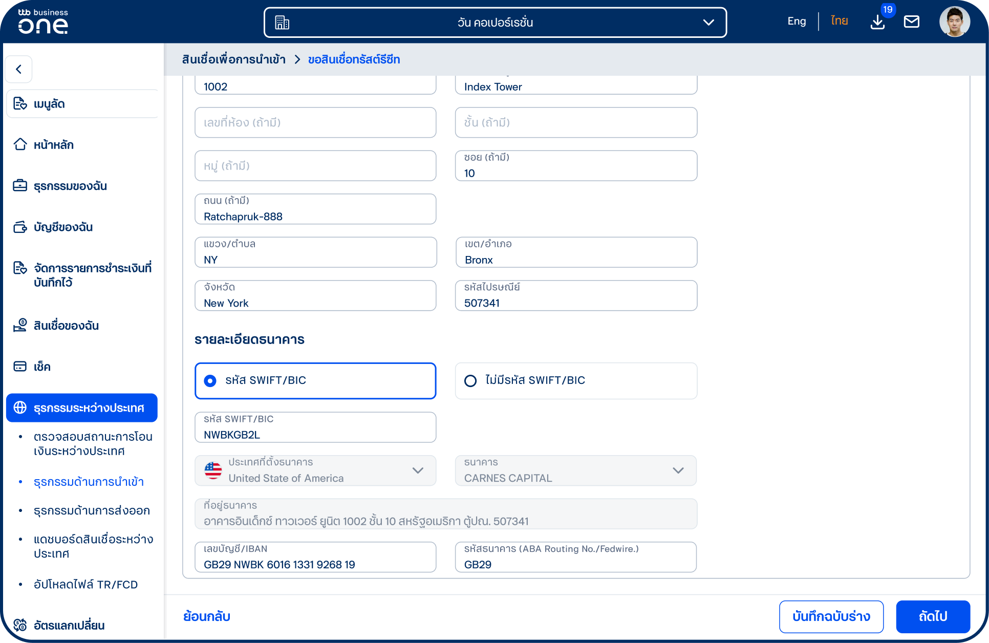Image resolution: width=989 pixels, height=643 pixels.
Task: Open downloads with 19 badge
Action: 877,22
